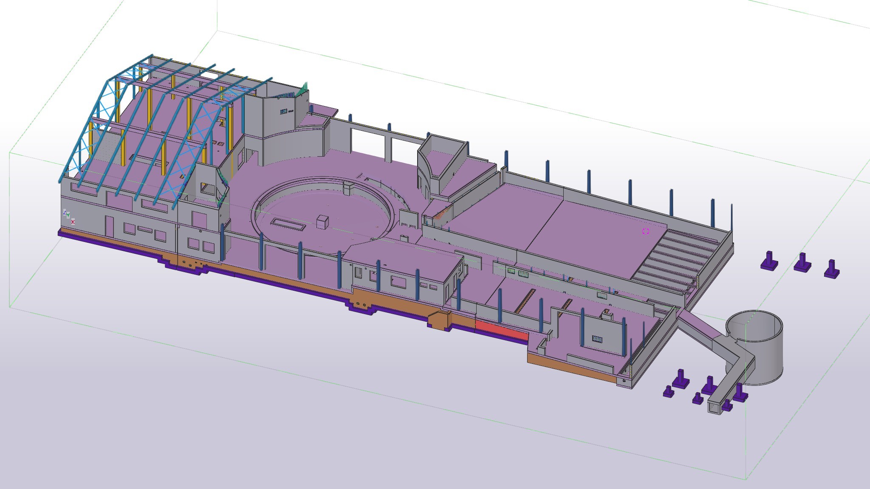This screenshot has width=870, height=489.
Task: Click the door opening on left facade
Action: tap(110, 226)
